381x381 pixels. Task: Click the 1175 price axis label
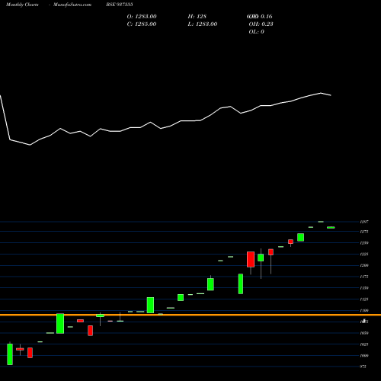coord(364,277)
